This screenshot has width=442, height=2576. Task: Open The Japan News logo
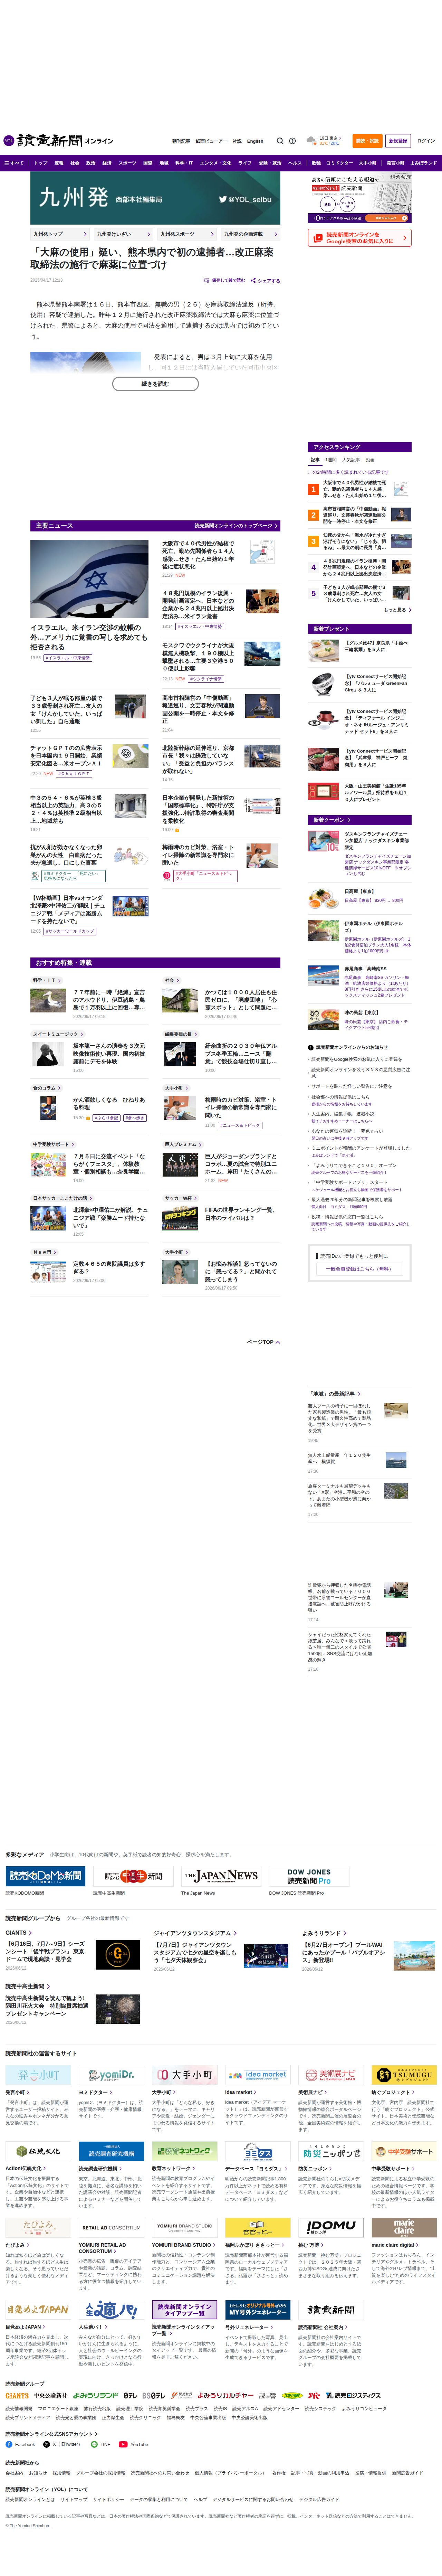221,1876
